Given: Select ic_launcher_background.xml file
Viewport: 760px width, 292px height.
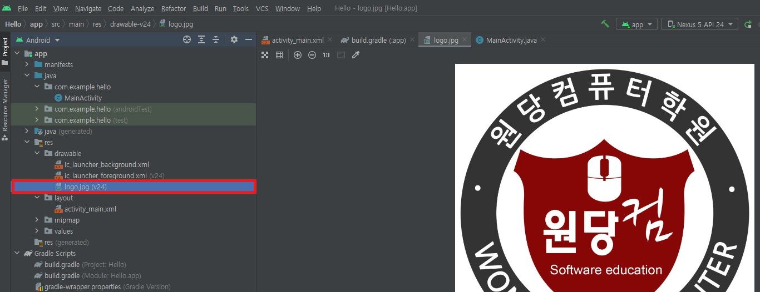Looking at the screenshot, I should pos(106,164).
